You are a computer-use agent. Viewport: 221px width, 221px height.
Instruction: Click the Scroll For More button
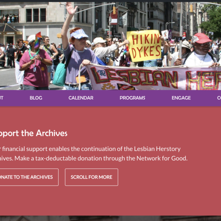coord(91,177)
